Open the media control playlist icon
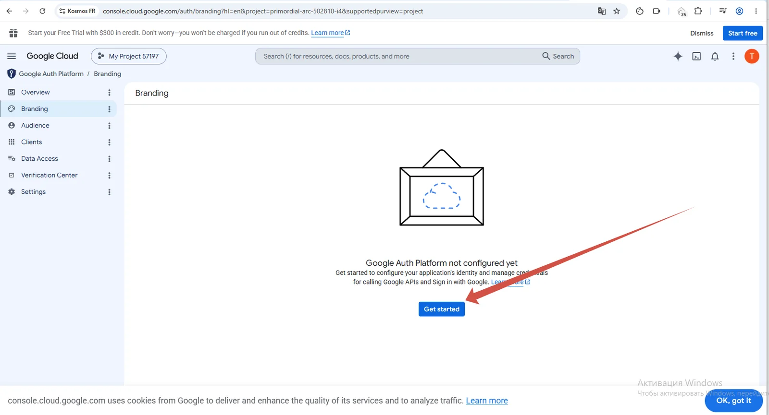 723,11
